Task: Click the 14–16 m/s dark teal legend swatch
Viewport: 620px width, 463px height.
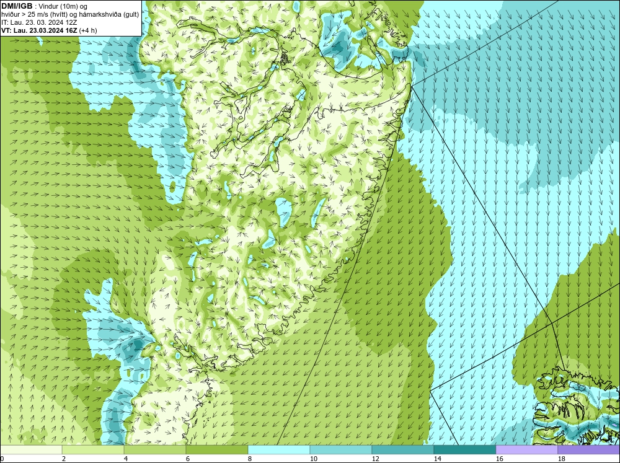Action: point(464,449)
